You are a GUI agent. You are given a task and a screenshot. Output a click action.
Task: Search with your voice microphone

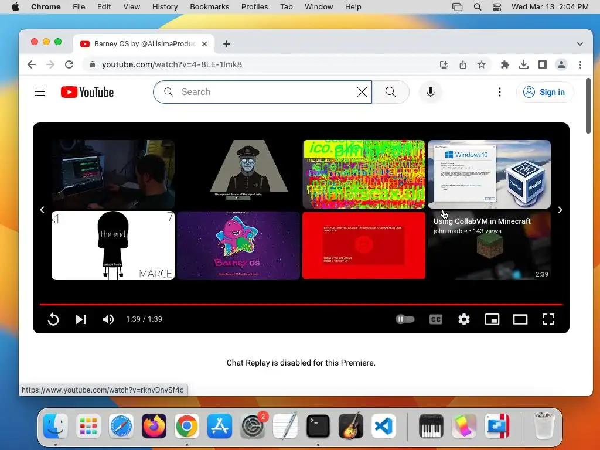[x=431, y=92]
